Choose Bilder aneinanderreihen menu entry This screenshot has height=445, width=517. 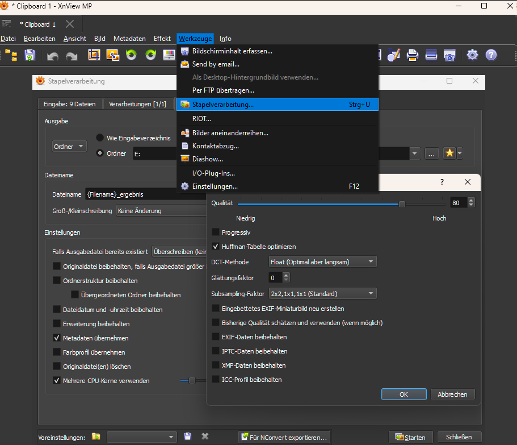(278, 133)
